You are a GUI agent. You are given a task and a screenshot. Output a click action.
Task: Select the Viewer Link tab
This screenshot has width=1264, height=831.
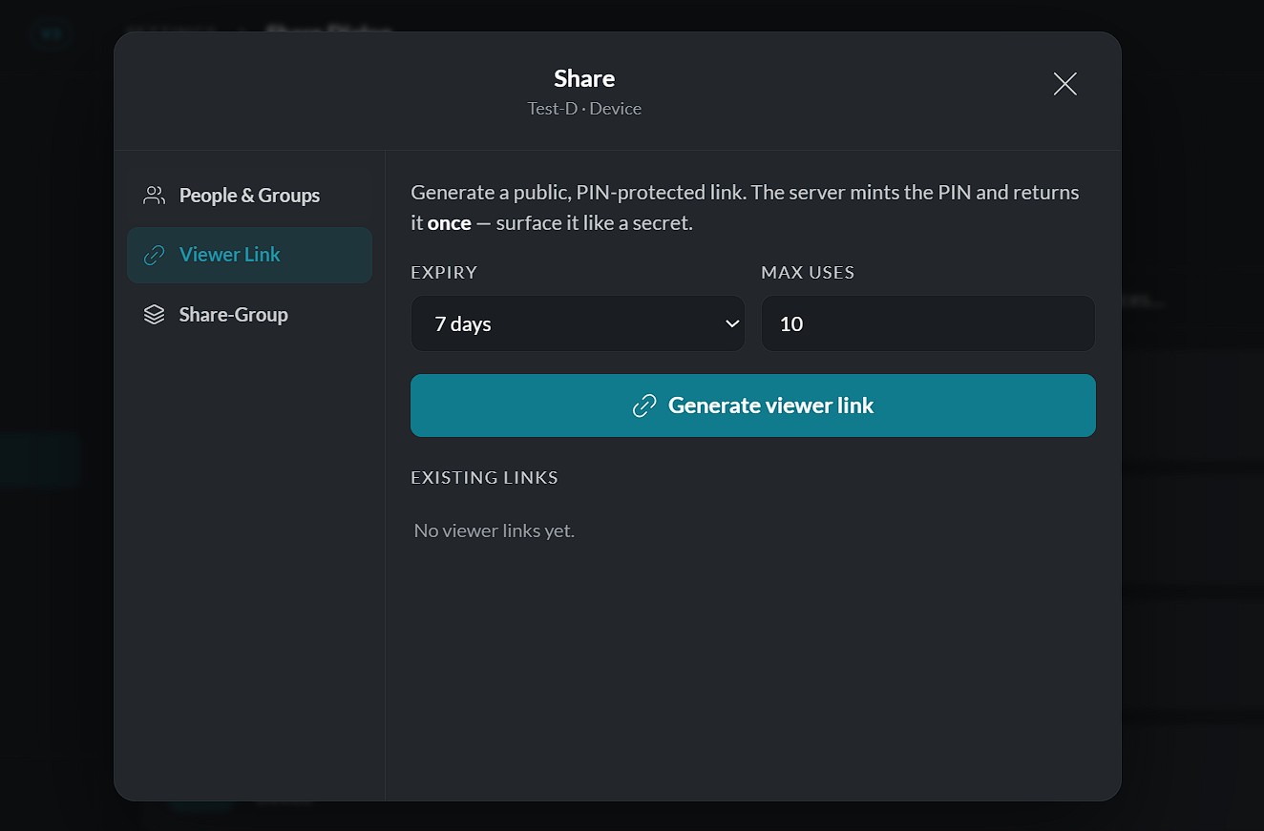[x=249, y=255]
